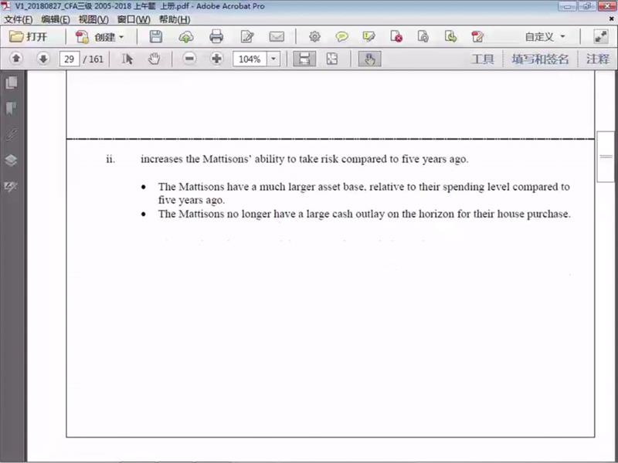Add a sticky note comment

click(341, 36)
